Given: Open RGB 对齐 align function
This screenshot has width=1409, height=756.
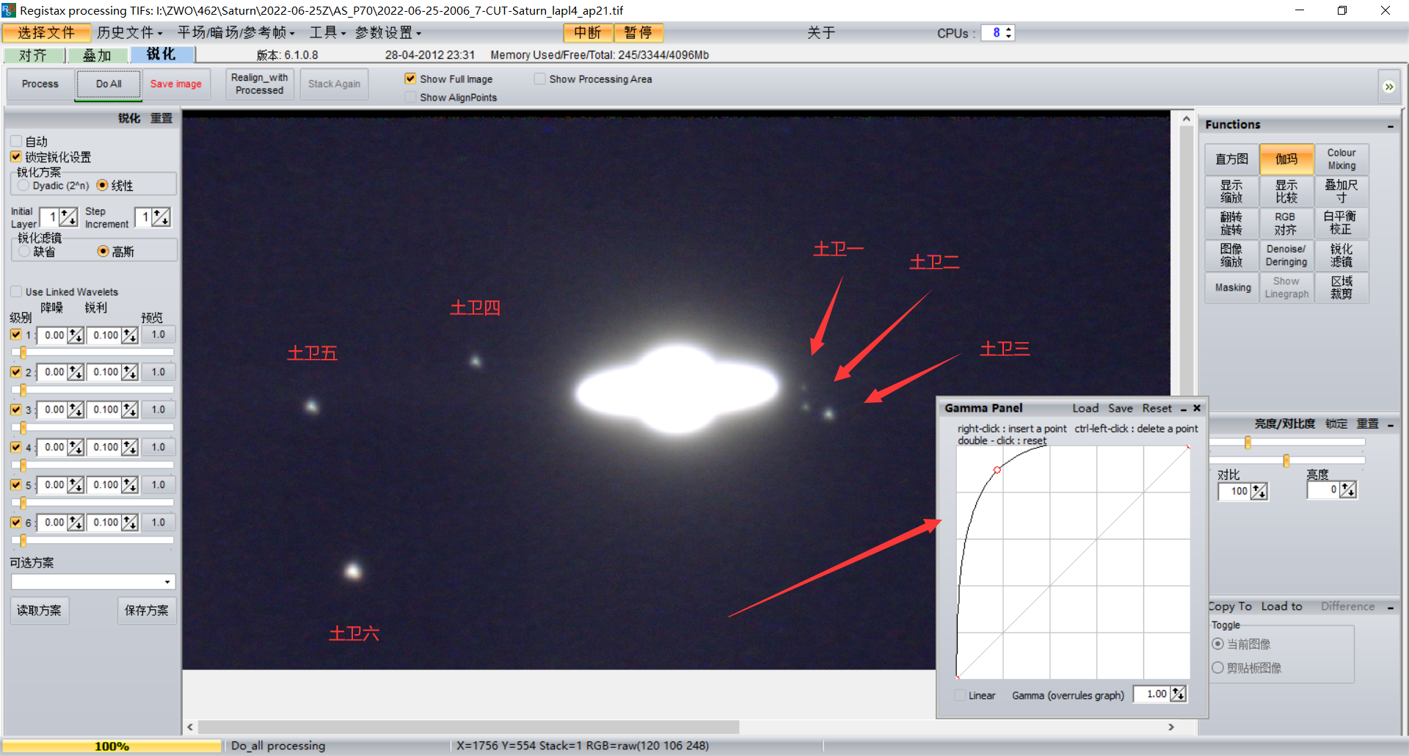Looking at the screenshot, I should [1286, 223].
